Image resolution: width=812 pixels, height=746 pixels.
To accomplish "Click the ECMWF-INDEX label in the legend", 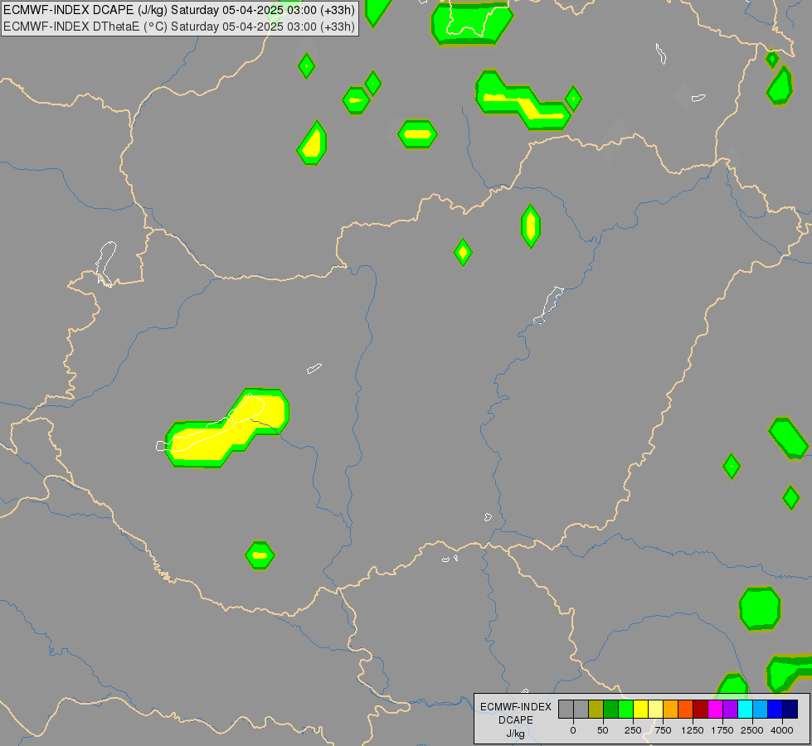I will point(516,707).
